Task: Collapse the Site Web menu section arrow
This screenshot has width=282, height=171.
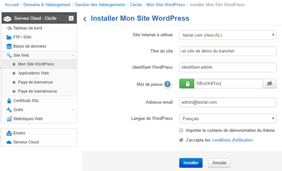Action: pyautogui.click(x=73, y=55)
